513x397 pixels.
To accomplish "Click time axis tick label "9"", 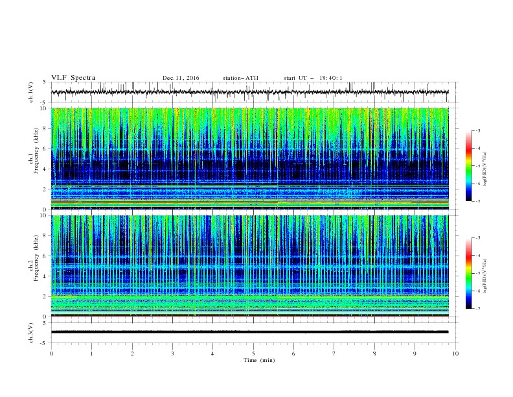I will pos(415,354).
